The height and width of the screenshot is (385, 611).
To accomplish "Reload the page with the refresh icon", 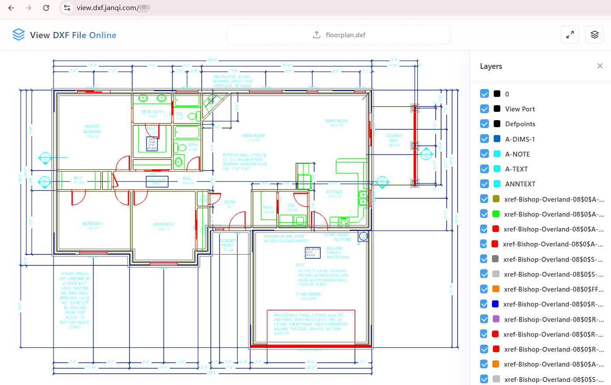I will (x=46, y=8).
